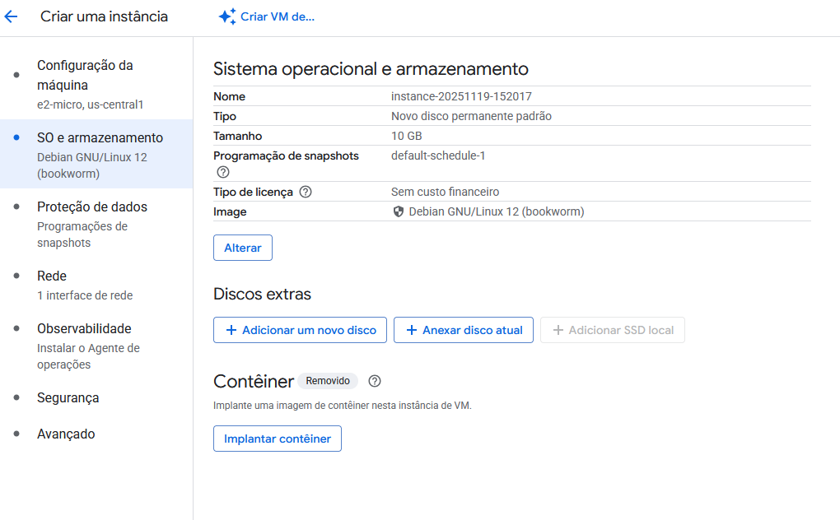Go to Proteção de dados section

[92, 207]
